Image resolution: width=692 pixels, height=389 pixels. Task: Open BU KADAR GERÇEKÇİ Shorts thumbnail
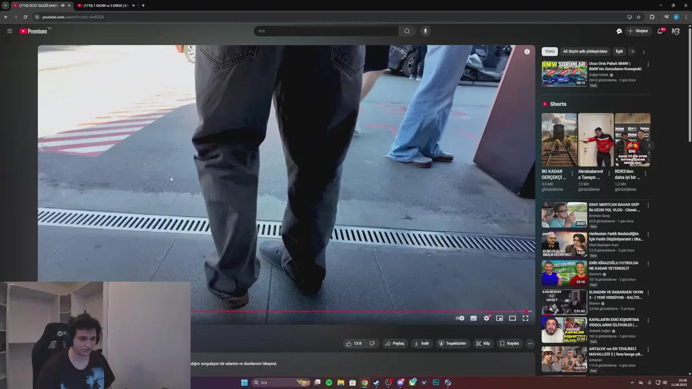pos(559,140)
